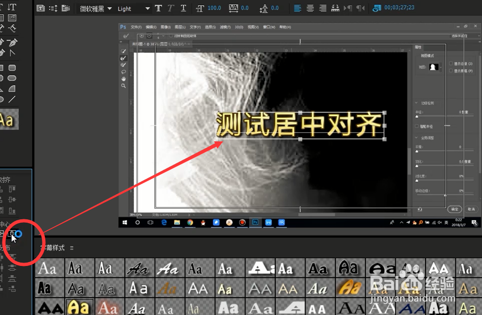The width and height of the screenshot is (482, 315).
Task: Open Tab Stops settings
Action: [x=335, y=8]
